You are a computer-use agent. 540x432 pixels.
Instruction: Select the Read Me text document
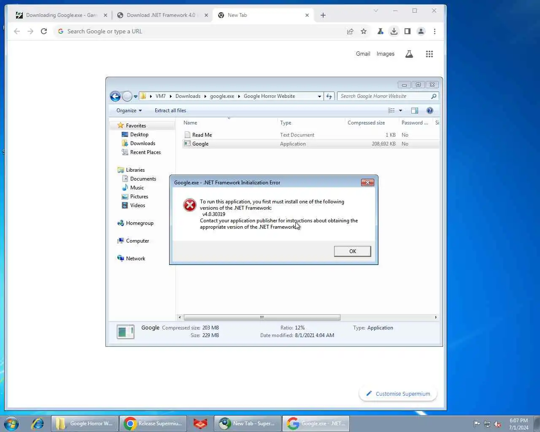click(x=202, y=135)
